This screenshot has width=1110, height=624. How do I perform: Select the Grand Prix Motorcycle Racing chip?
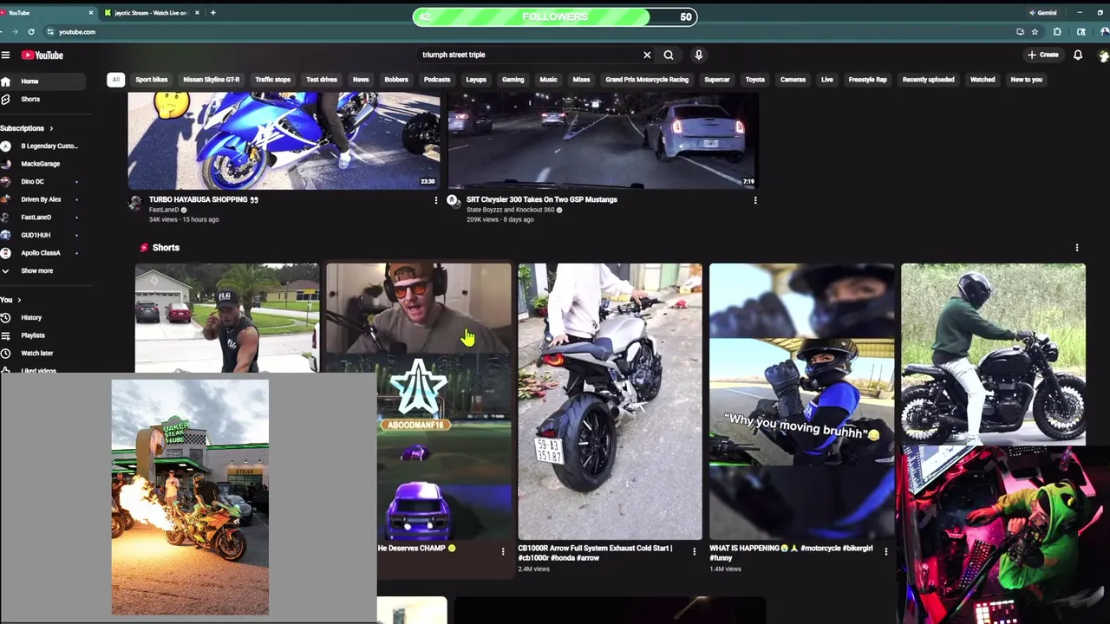[x=647, y=79]
